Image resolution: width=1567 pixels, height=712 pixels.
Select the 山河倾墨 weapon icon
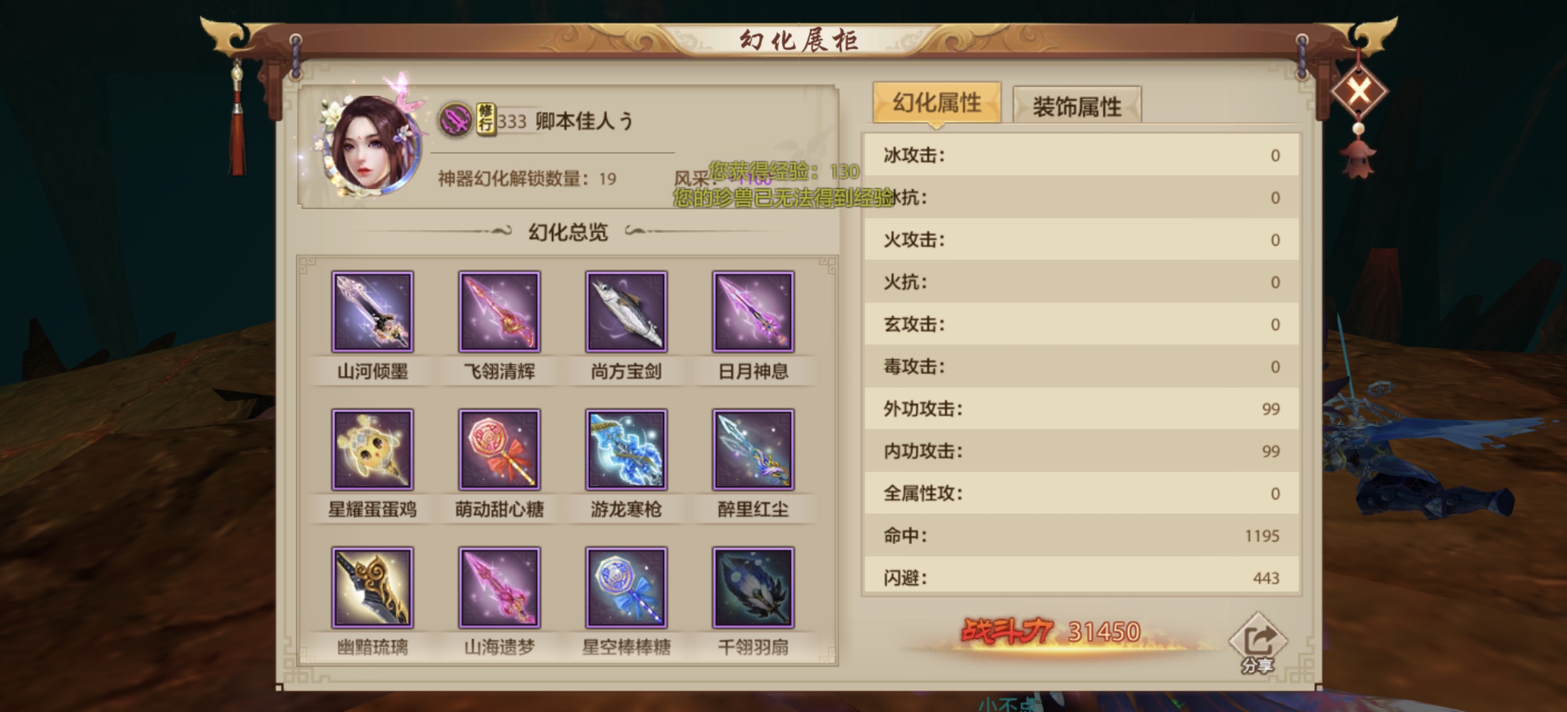(372, 312)
